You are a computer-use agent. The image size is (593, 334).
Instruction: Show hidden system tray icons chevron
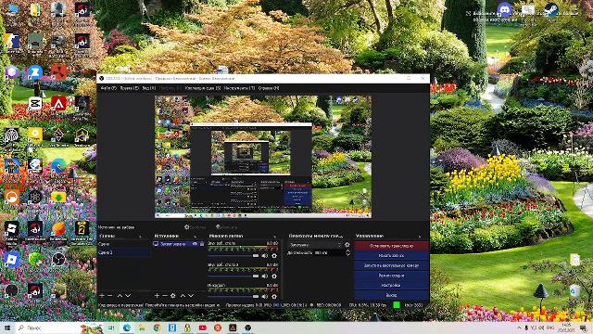519,328
